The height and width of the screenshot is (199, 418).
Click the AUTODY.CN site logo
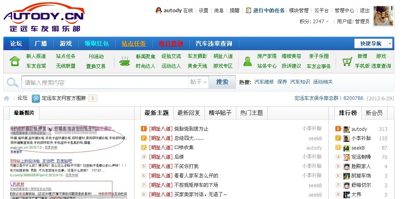(x=44, y=18)
